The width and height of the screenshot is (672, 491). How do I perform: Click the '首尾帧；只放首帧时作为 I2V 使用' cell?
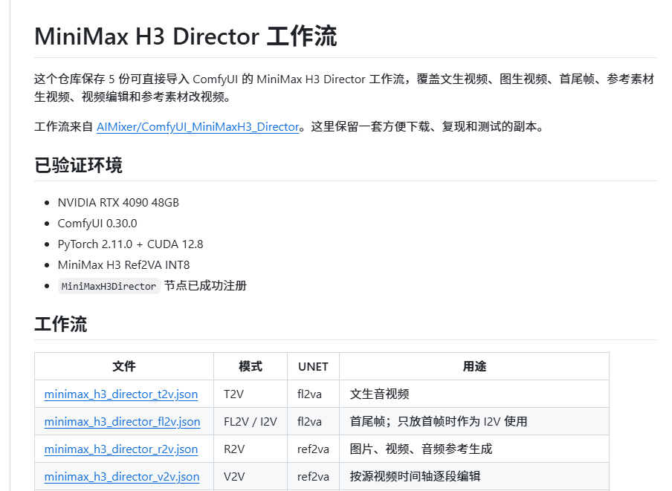click(474, 422)
